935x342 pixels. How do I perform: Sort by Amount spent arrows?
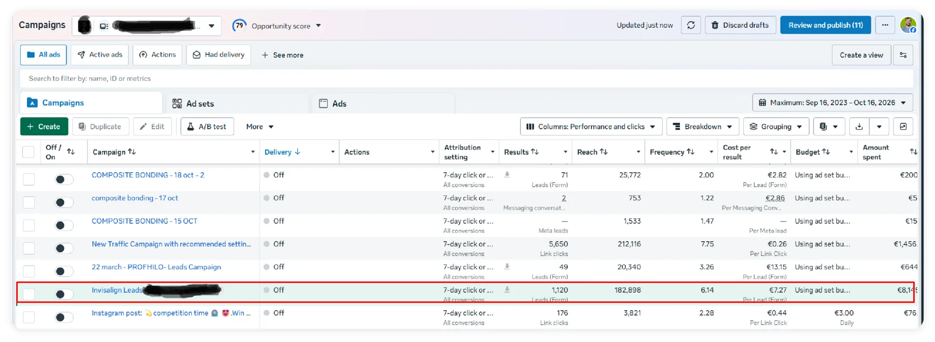click(x=913, y=152)
